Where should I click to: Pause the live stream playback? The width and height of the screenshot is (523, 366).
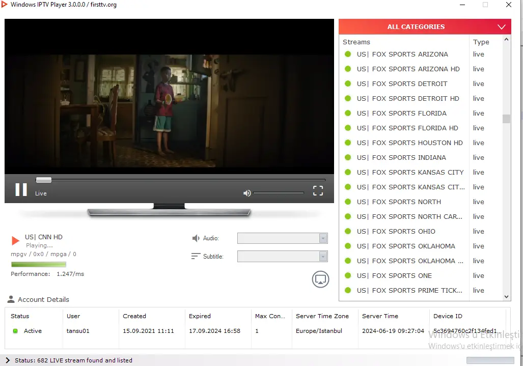21,190
